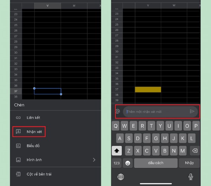The width and height of the screenshot is (211, 186).
Task: Tap the microphone dictation icon
Action: click(x=191, y=176)
